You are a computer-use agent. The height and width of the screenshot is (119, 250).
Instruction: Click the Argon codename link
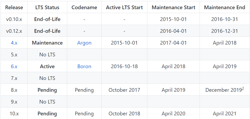pos(84,43)
